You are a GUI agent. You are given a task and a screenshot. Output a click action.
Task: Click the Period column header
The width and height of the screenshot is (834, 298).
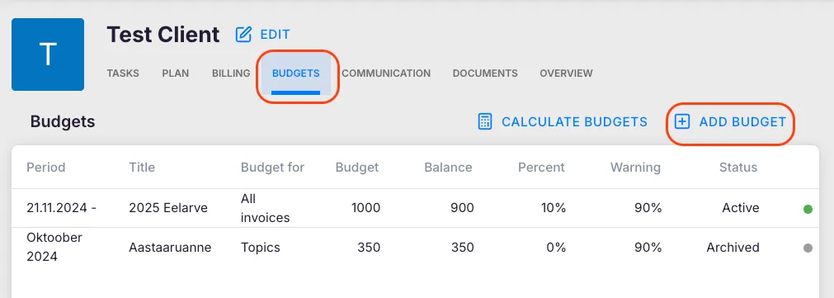coord(45,168)
